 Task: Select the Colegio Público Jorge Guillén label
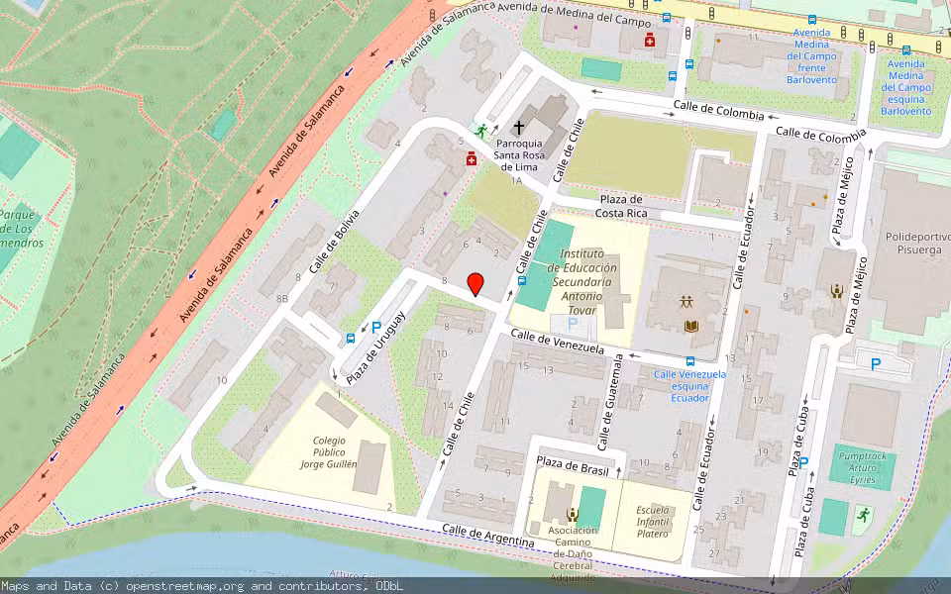tap(329, 452)
